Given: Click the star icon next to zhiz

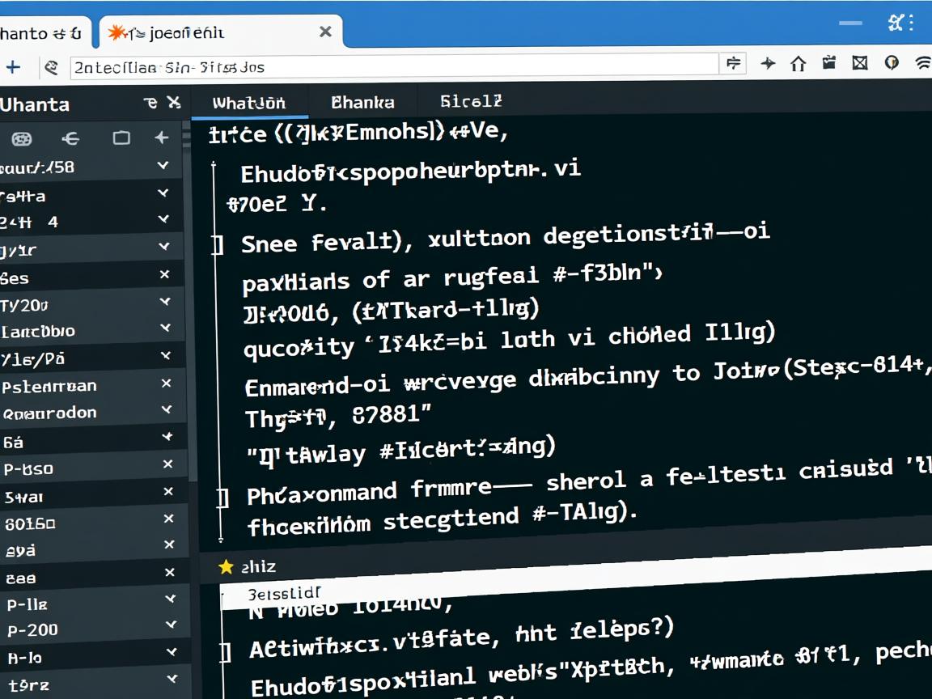Looking at the screenshot, I should pyautogui.click(x=225, y=566).
